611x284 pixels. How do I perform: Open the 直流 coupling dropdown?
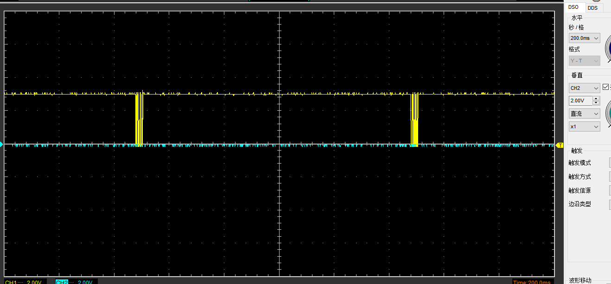pyautogui.click(x=584, y=114)
